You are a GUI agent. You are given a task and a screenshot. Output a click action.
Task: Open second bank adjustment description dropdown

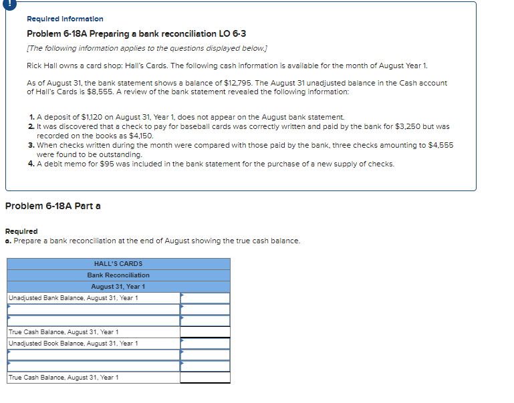[94, 321]
